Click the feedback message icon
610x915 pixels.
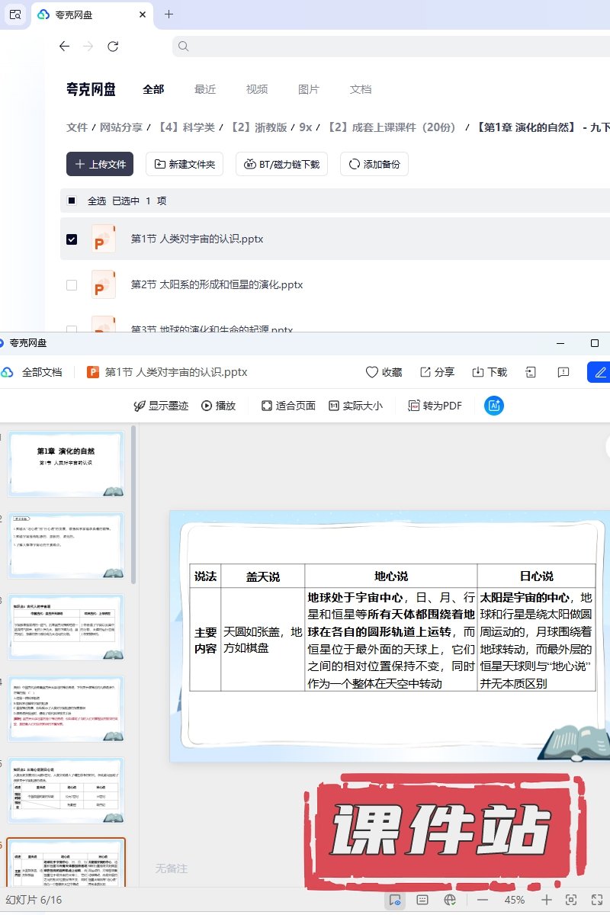pos(563,372)
